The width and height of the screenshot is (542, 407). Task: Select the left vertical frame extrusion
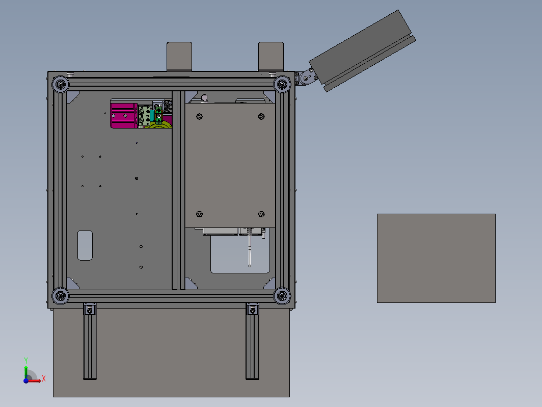[x=61, y=190]
